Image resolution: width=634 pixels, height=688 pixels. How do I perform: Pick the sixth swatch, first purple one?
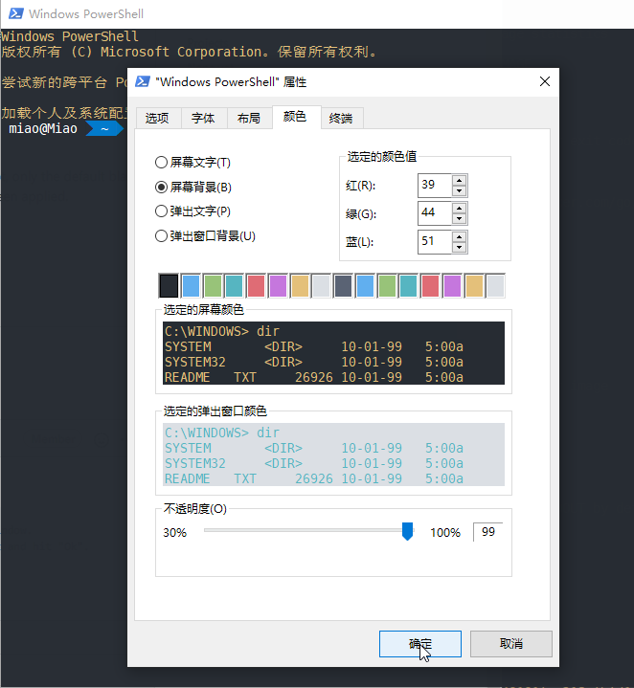(x=278, y=286)
